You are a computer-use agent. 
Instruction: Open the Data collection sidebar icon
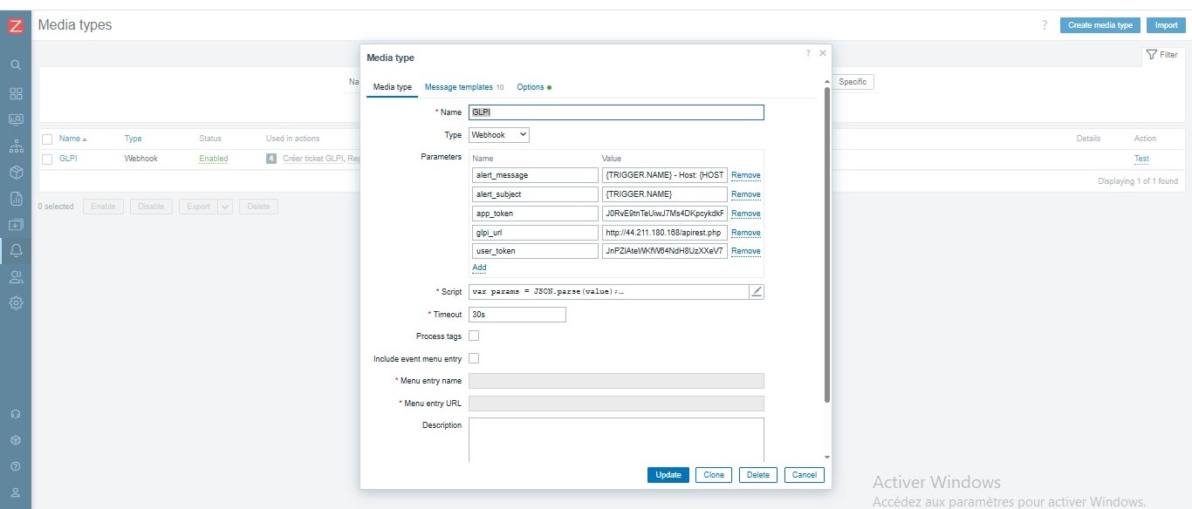pyautogui.click(x=16, y=225)
